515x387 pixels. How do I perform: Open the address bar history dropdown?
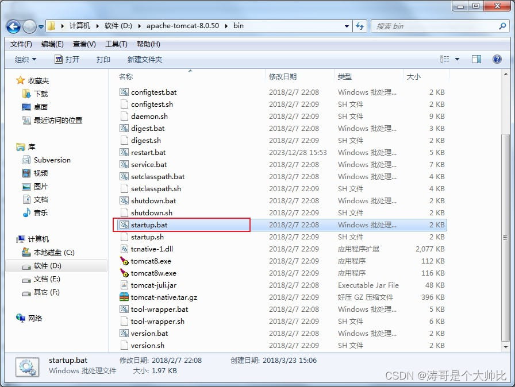347,26
